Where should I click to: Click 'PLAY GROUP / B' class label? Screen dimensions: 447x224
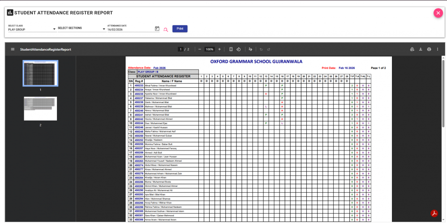click(148, 72)
